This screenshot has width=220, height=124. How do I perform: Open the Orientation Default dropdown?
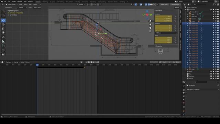[x=22, y=8]
